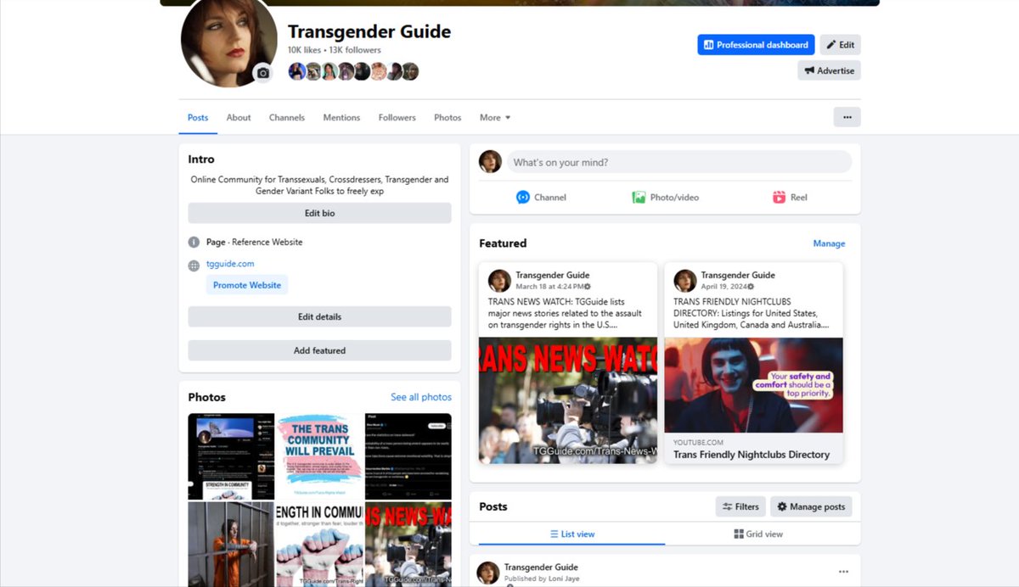Click the What's on your mind field

[679, 162]
